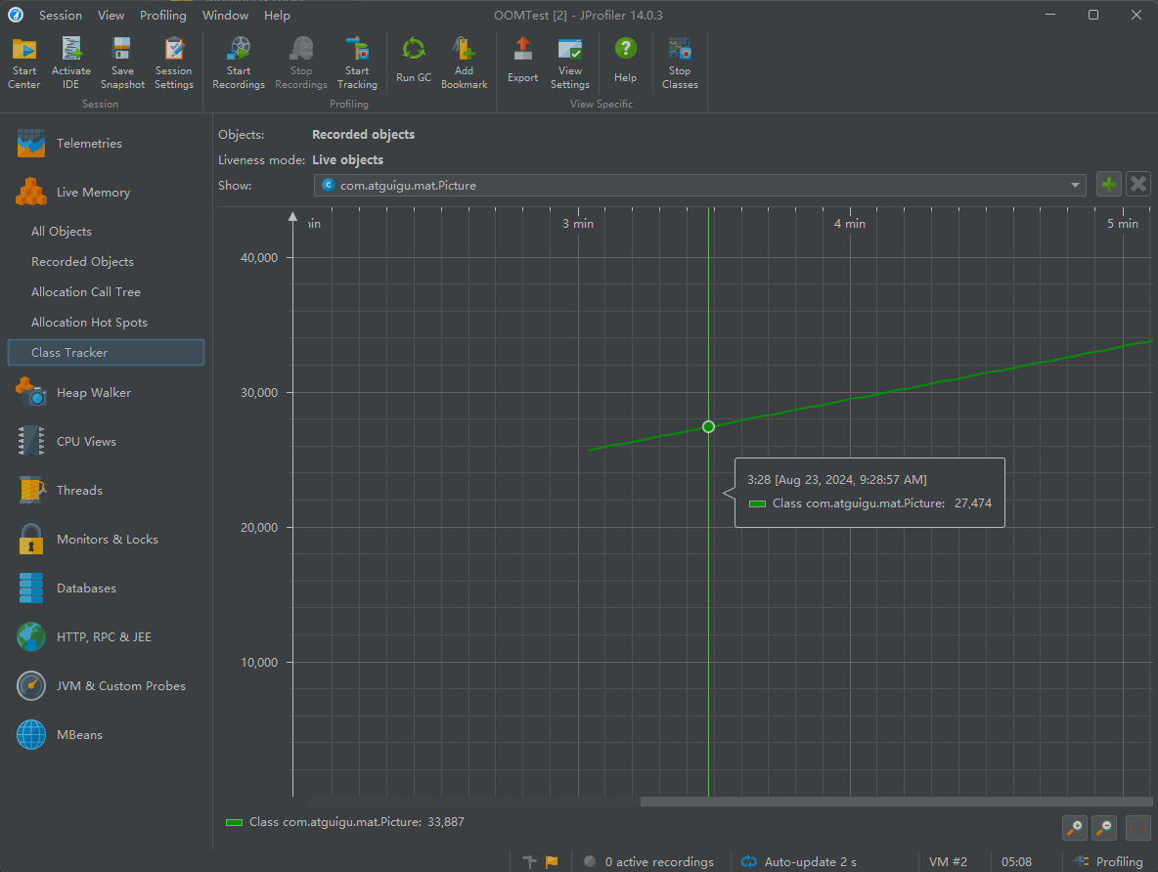Start Tracking from toolbar
This screenshot has width=1158, height=872.
tap(357, 64)
